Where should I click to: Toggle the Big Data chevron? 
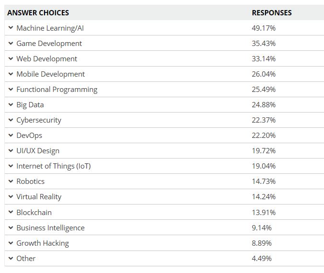(x=11, y=104)
